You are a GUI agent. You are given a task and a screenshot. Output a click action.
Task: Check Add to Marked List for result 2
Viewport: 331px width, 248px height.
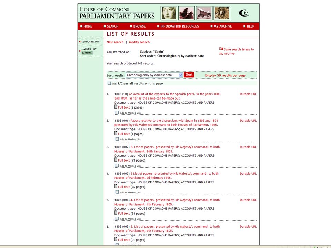coord(117,139)
